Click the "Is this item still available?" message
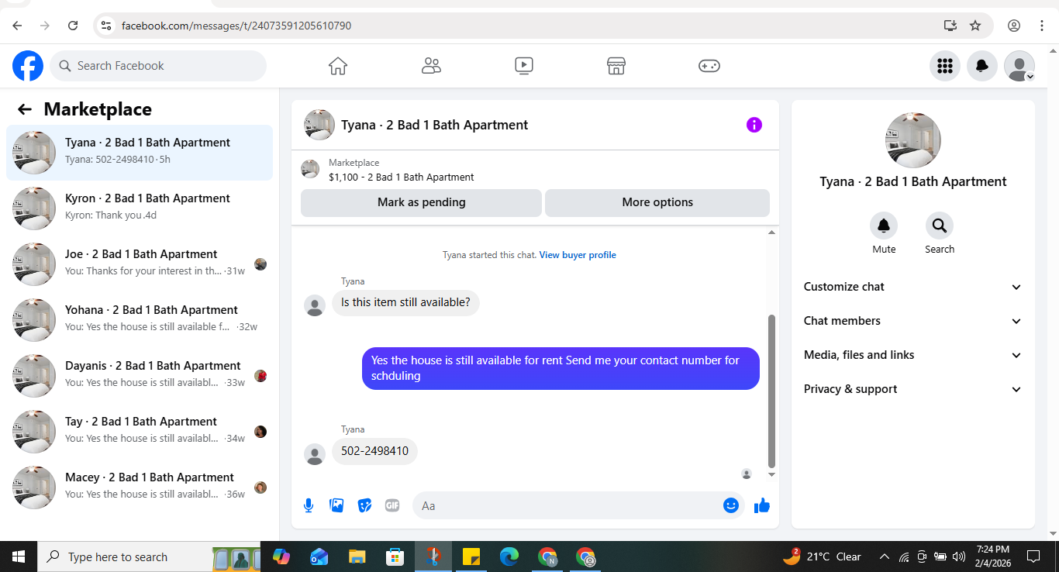This screenshot has width=1059, height=572. pos(405,302)
